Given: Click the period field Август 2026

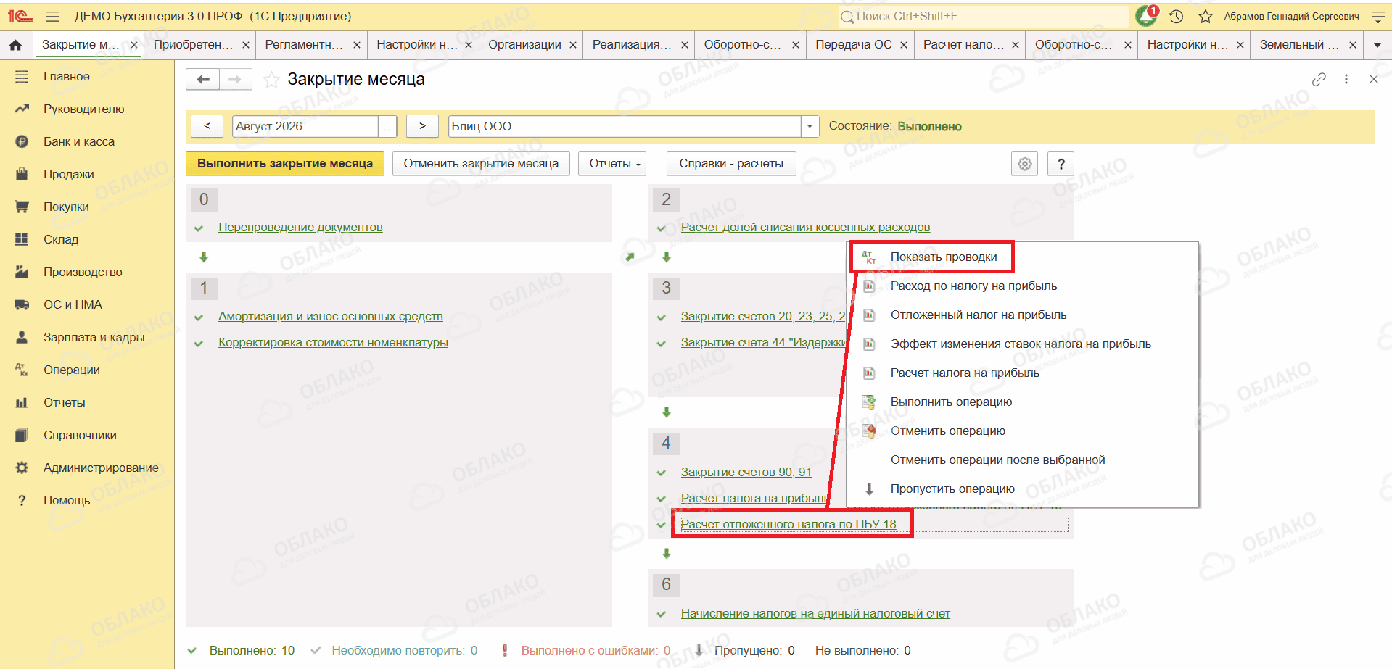Looking at the screenshot, I should pyautogui.click(x=305, y=127).
